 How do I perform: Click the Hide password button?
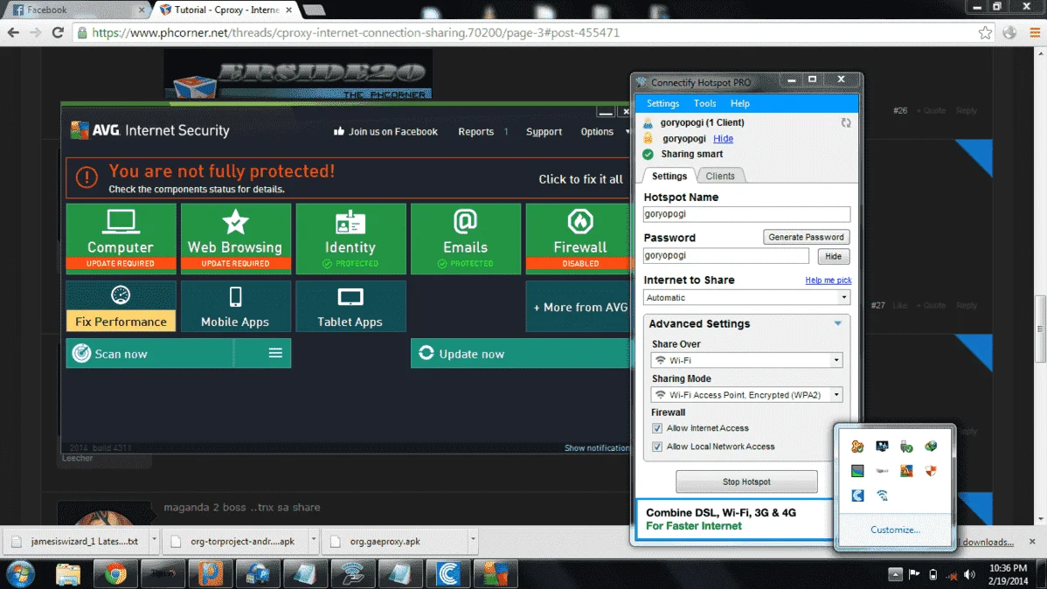833,256
